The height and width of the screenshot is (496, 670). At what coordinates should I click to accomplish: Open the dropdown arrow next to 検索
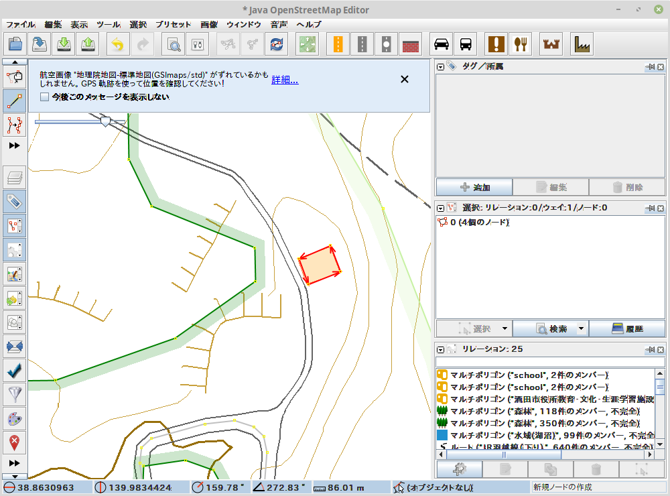pos(581,329)
